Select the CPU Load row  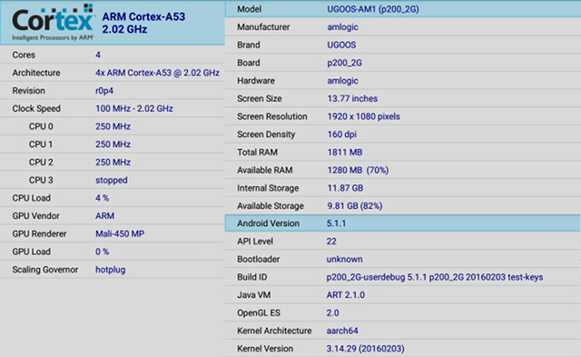point(113,198)
